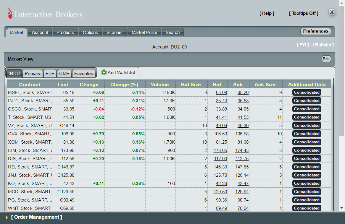This screenshot has width=345, height=224.
Task: Open the Options menu tab
Action: [90, 33]
